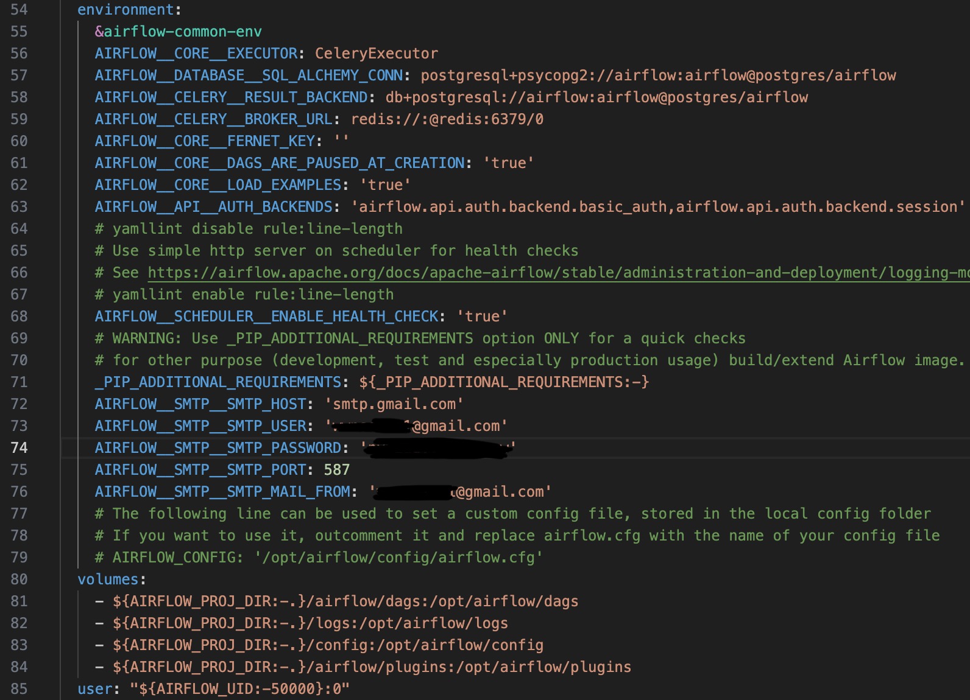Image resolution: width=970 pixels, height=700 pixels.
Task: Click the 'The following line can be used' comment
Action: [x=513, y=514]
